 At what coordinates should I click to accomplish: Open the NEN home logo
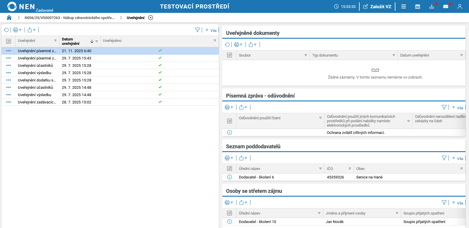(x=21, y=6)
